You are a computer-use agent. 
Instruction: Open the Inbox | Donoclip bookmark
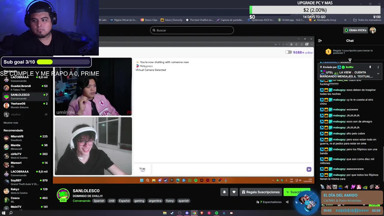171,20
